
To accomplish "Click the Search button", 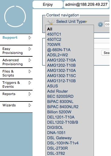I will tap(106, 53).
